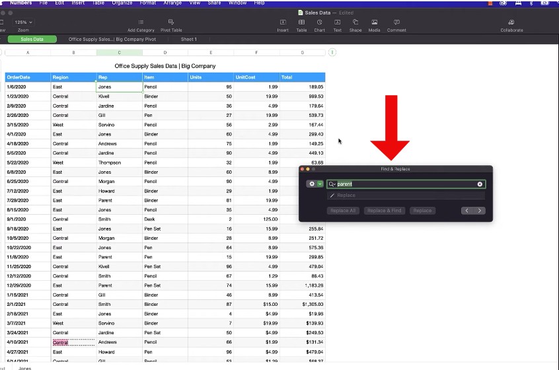Go to previous find result
The image size is (559, 370).
point(466,211)
